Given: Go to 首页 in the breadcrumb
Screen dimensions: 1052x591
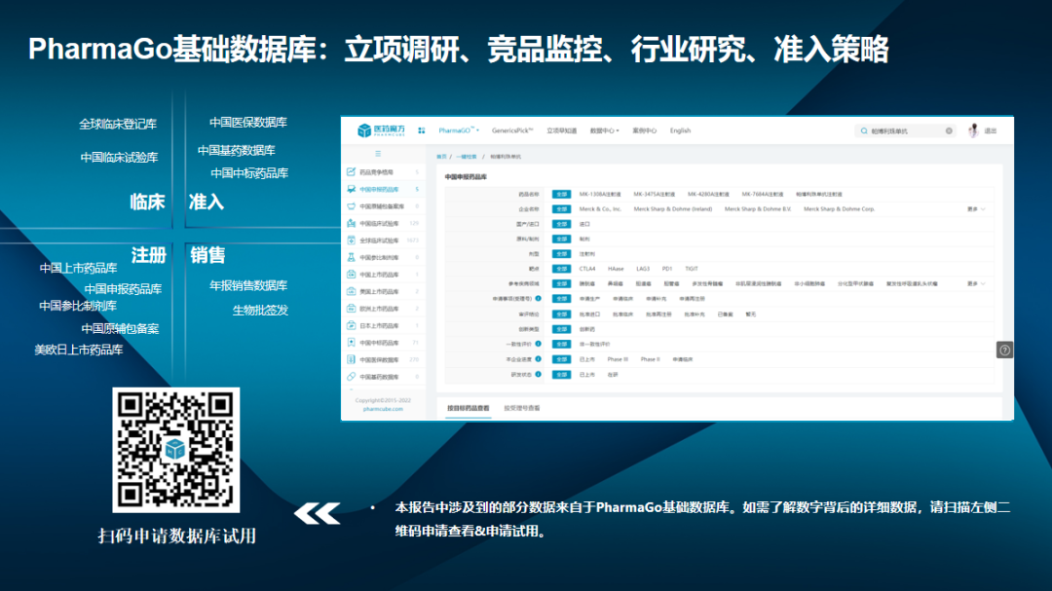Looking at the screenshot, I should click(441, 157).
